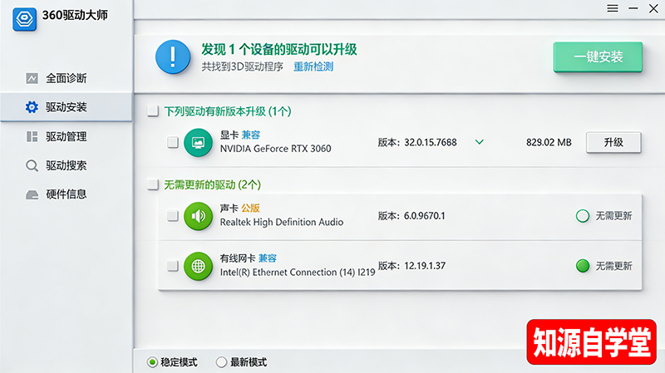The width and height of the screenshot is (665, 373).
Task: Switch to 驱动管理 in the sidebar
Action: [x=65, y=136]
